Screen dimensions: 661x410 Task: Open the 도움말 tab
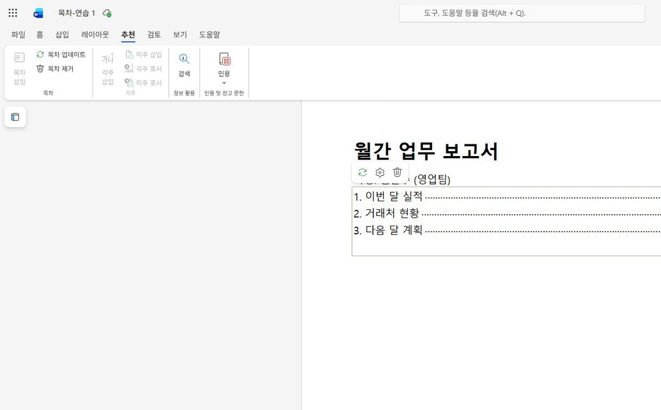pos(209,34)
